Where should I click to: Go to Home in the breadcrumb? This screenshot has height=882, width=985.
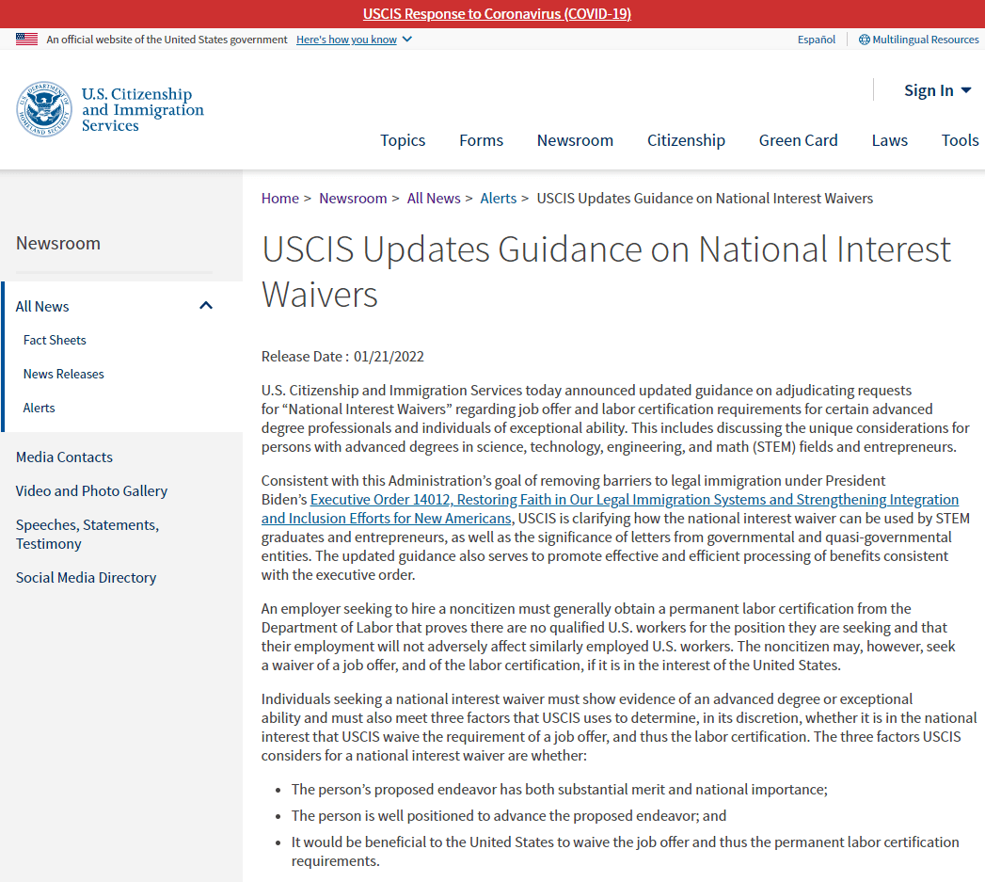279,198
